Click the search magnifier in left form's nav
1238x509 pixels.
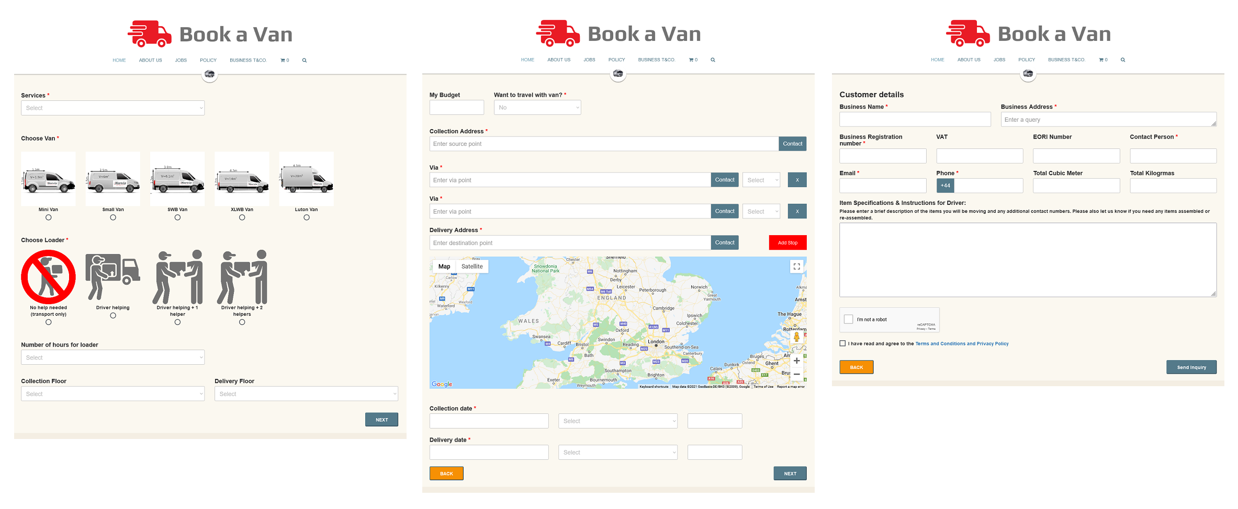point(305,61)
